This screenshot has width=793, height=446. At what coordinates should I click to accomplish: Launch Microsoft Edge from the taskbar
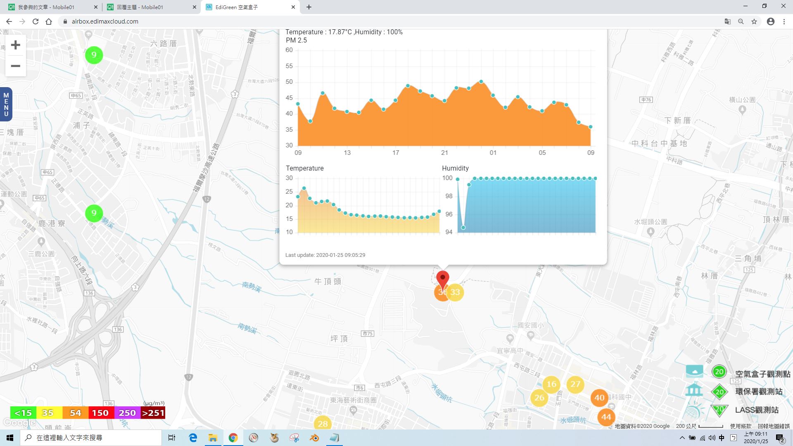click(193, 438)
